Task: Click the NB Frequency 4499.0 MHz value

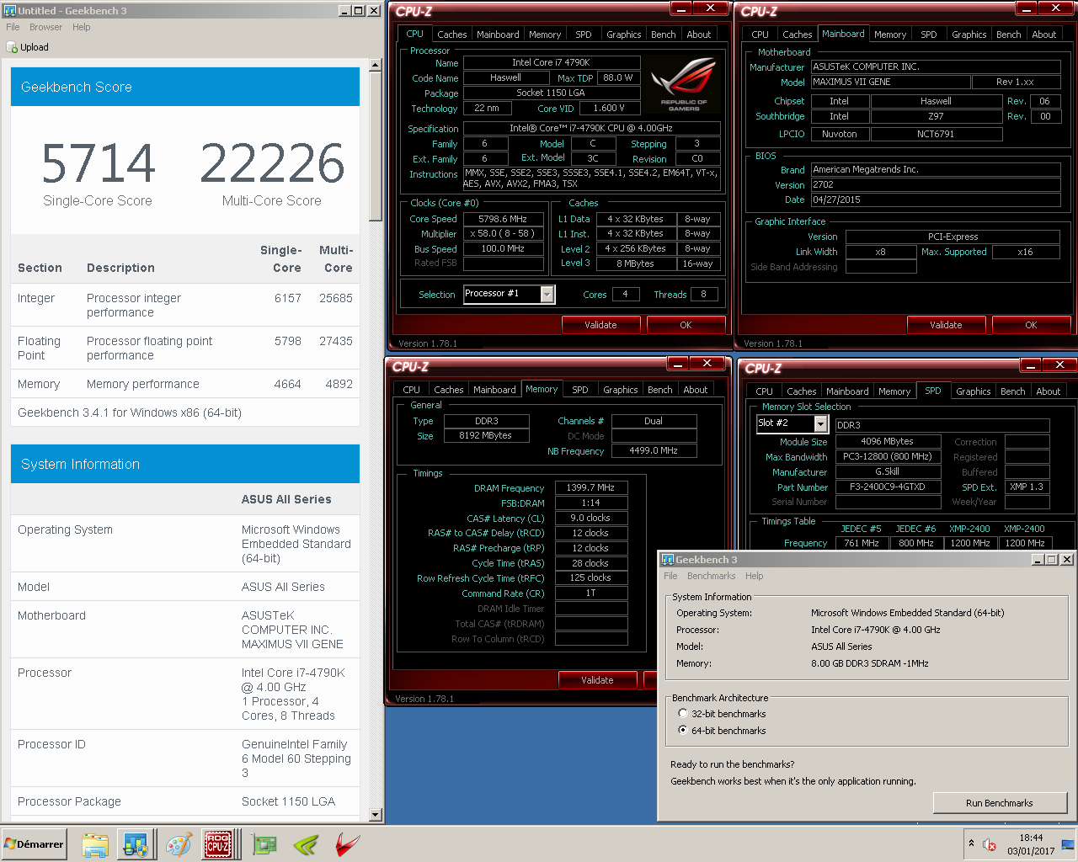Action: [x=654, y=451]
